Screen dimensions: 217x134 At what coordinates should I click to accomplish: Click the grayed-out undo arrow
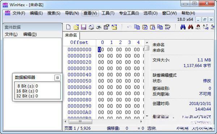129,27
